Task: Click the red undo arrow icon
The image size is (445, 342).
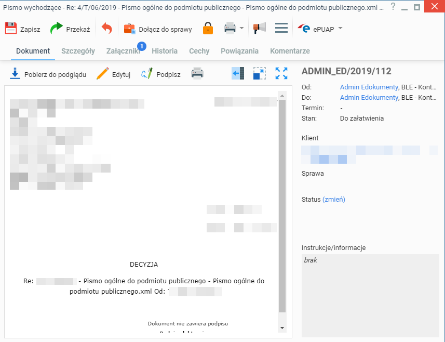Action: (107, 29)
